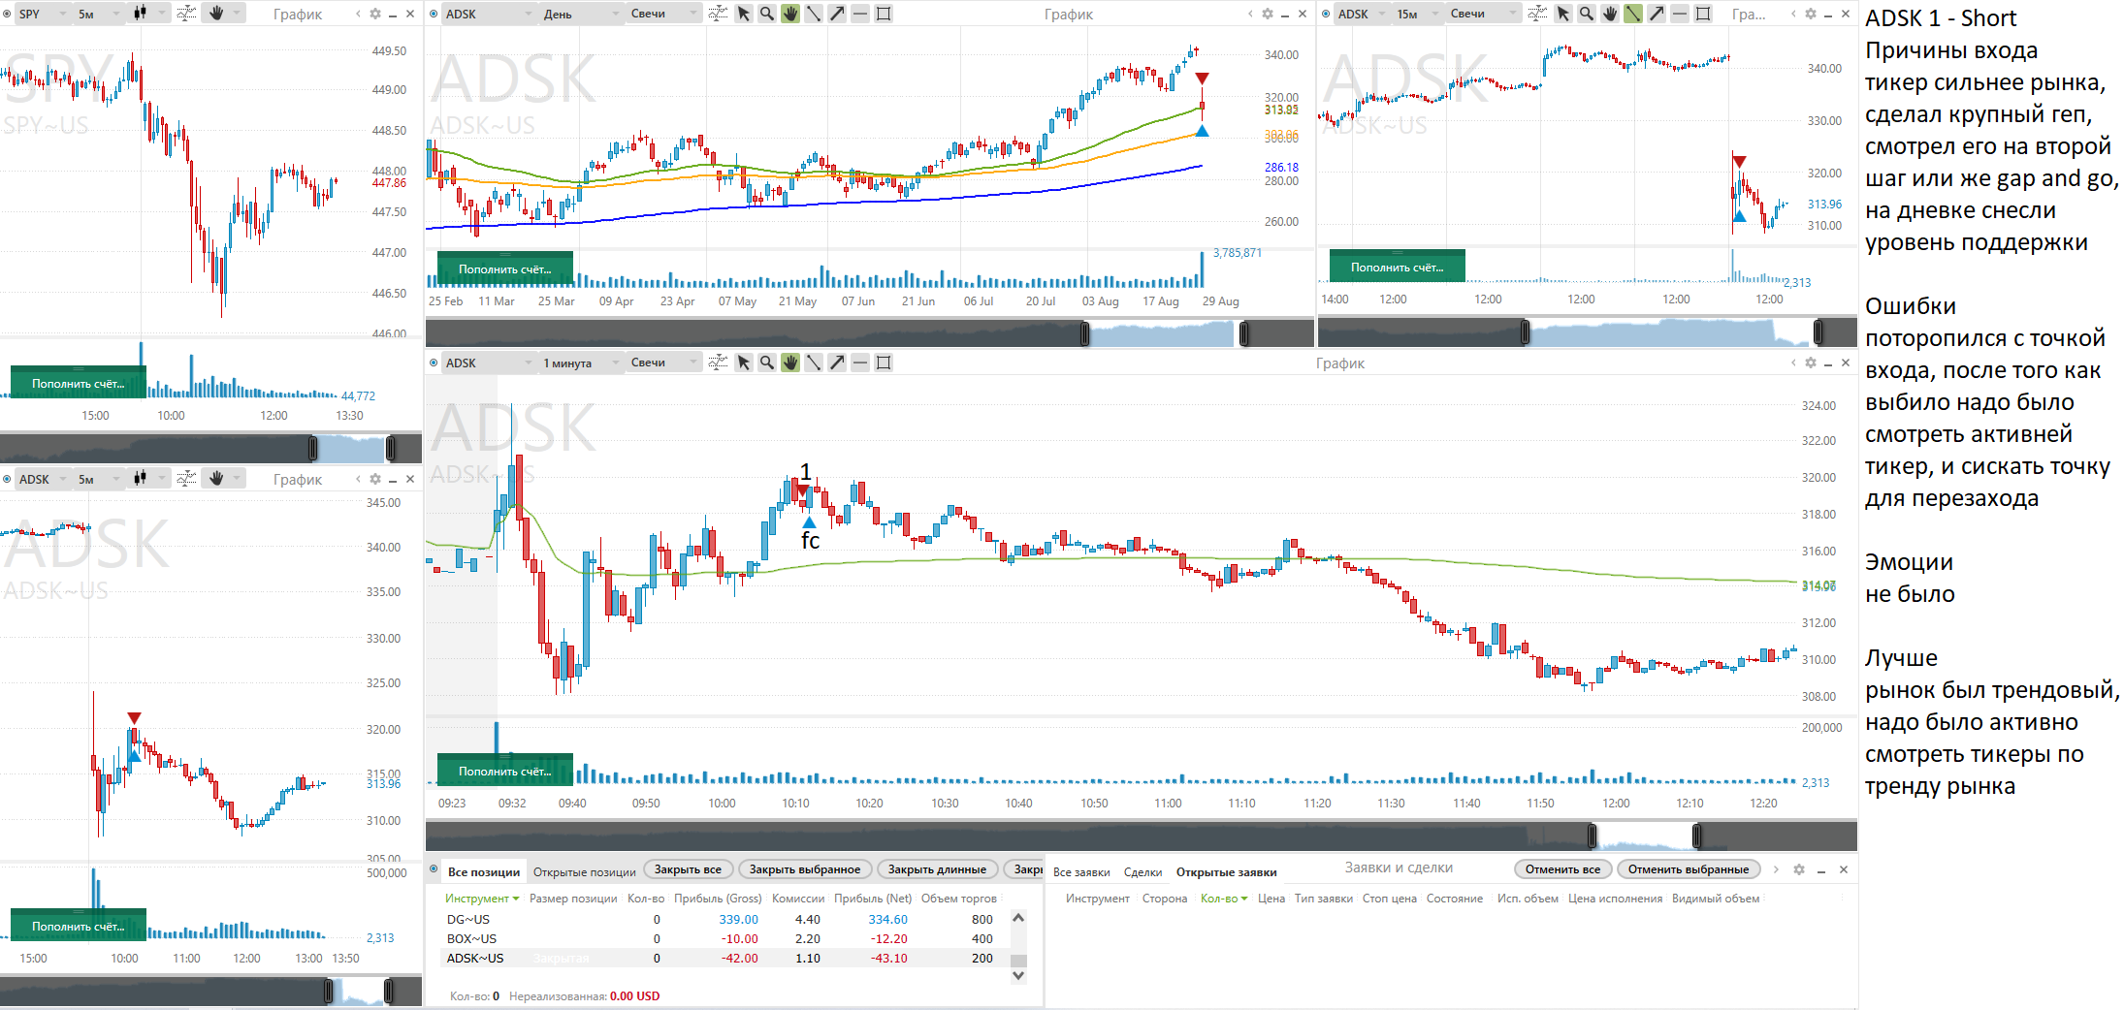2124x1010 pixels.
Task: Toggle link radio button on ADSK 15m chart
Action: pyautogui.click(x=1326, y=14)
